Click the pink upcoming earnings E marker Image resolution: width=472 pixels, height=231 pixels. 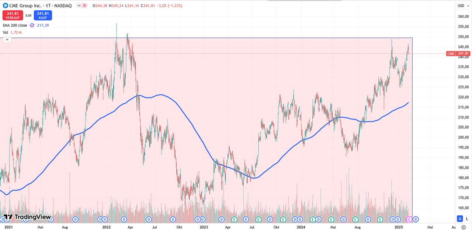tap(409, 220)
